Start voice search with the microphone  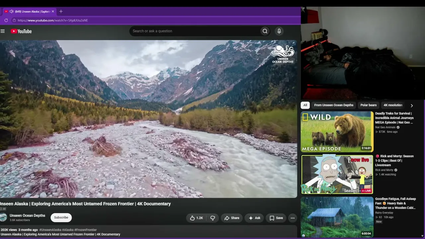279,31
